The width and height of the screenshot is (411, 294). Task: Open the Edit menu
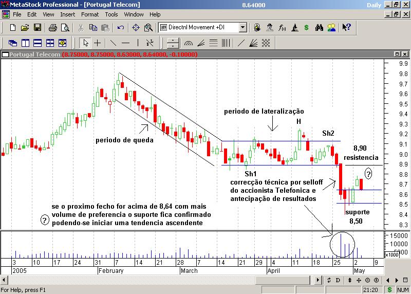click(32, 14)
